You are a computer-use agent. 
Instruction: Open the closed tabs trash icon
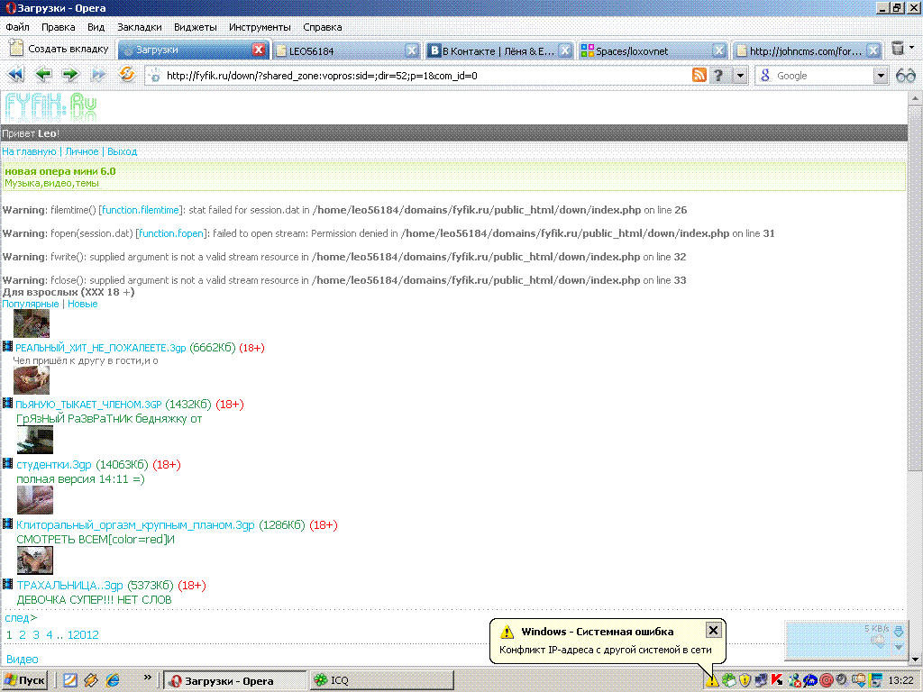point(898,49)
